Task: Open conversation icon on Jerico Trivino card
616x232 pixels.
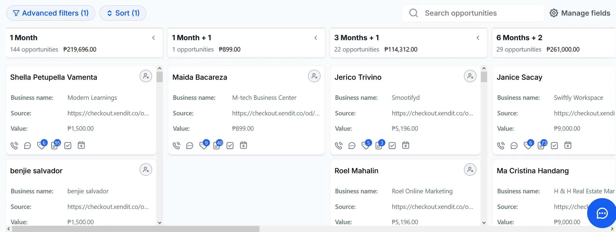Action: coord(352,146)
